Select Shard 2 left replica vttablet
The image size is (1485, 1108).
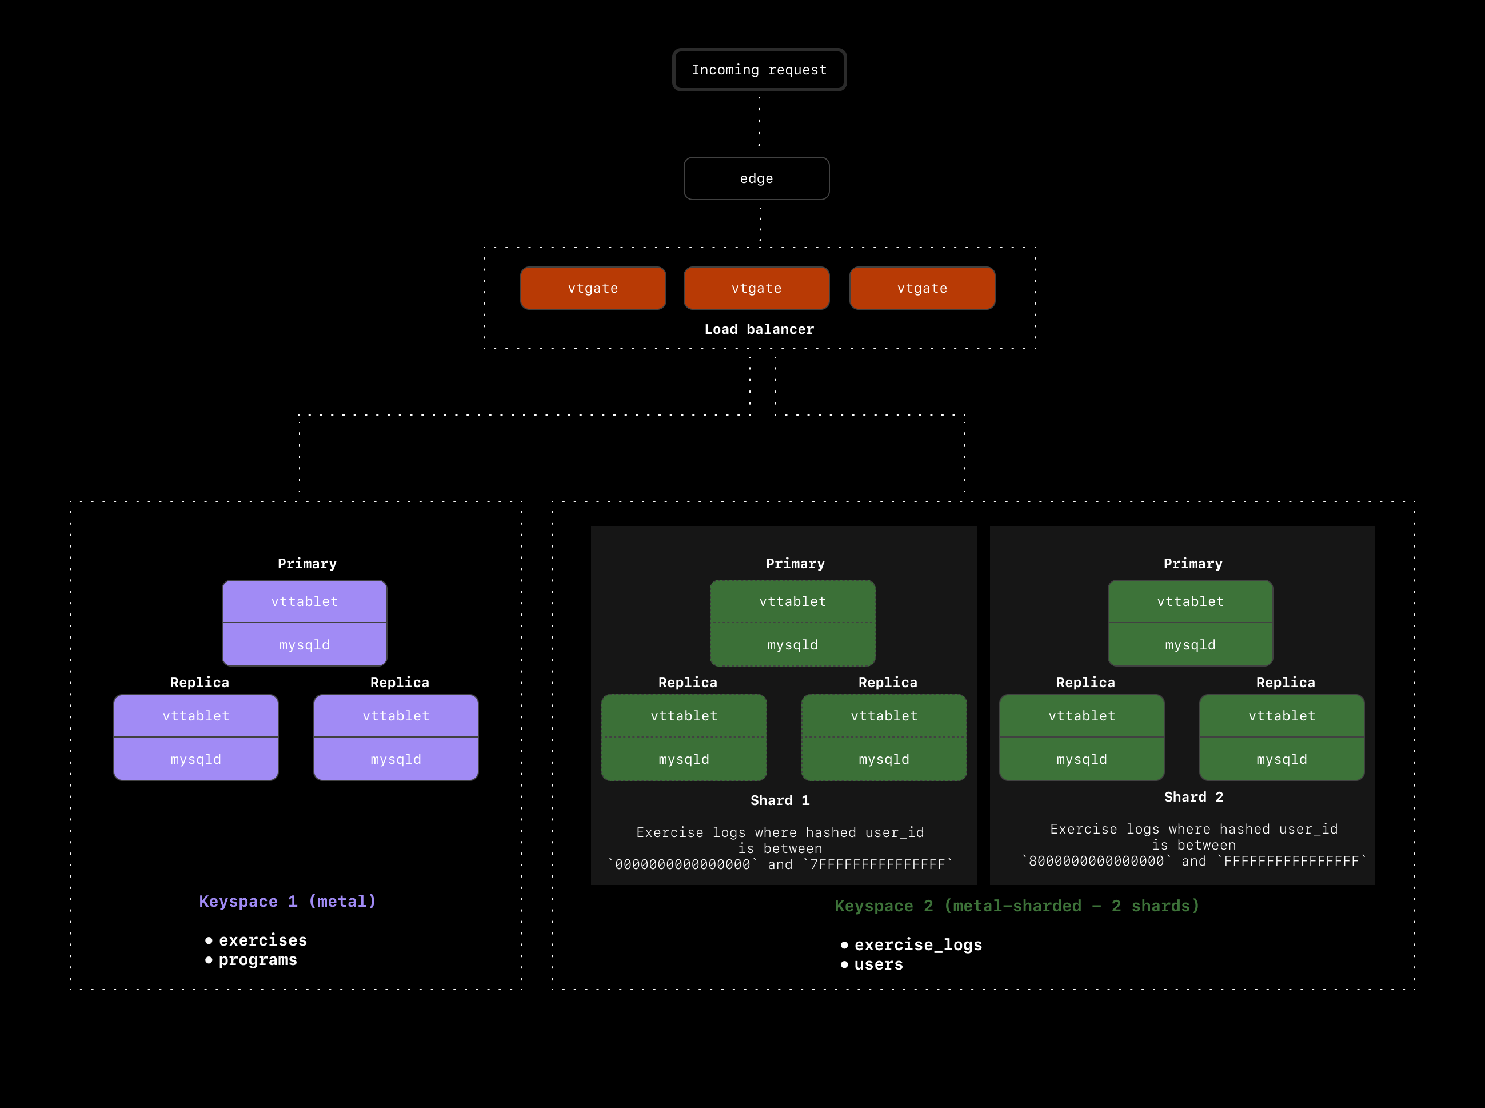click(1081, 716)
